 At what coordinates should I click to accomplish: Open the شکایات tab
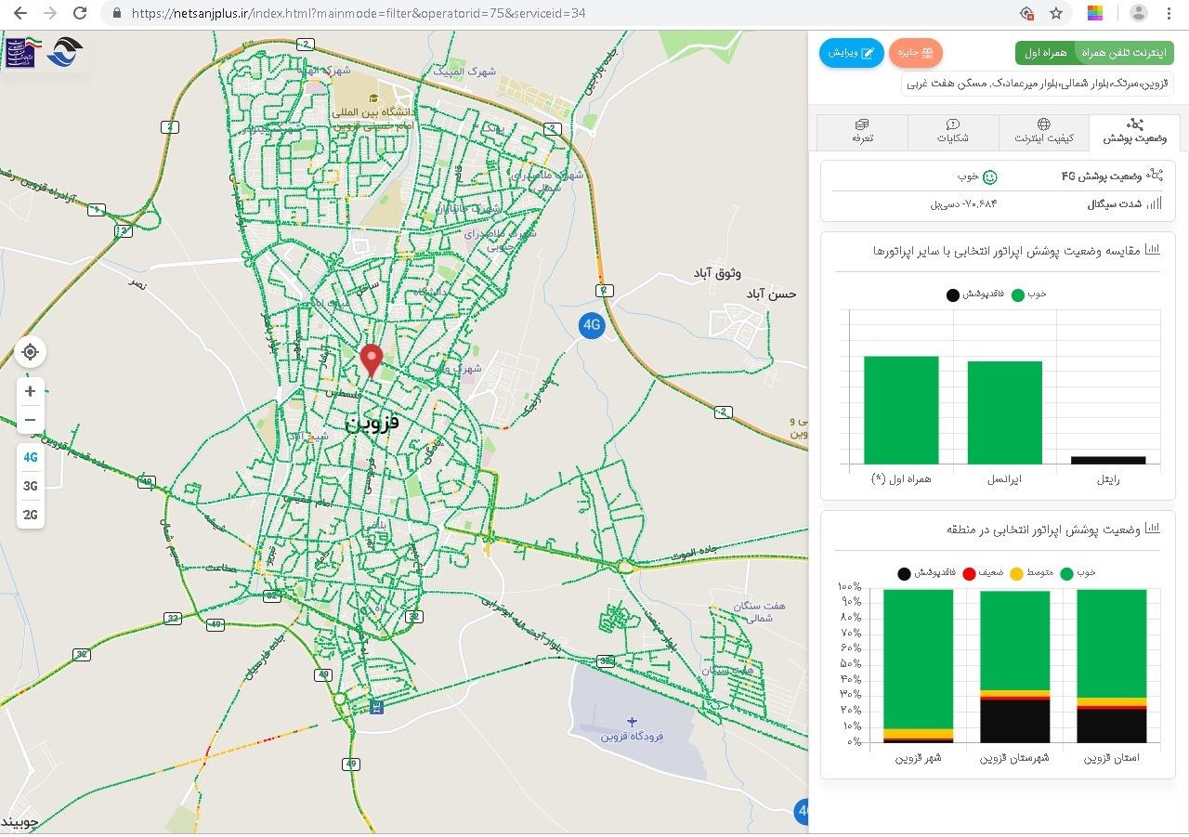pyautogui.click(x=953, y=132)
